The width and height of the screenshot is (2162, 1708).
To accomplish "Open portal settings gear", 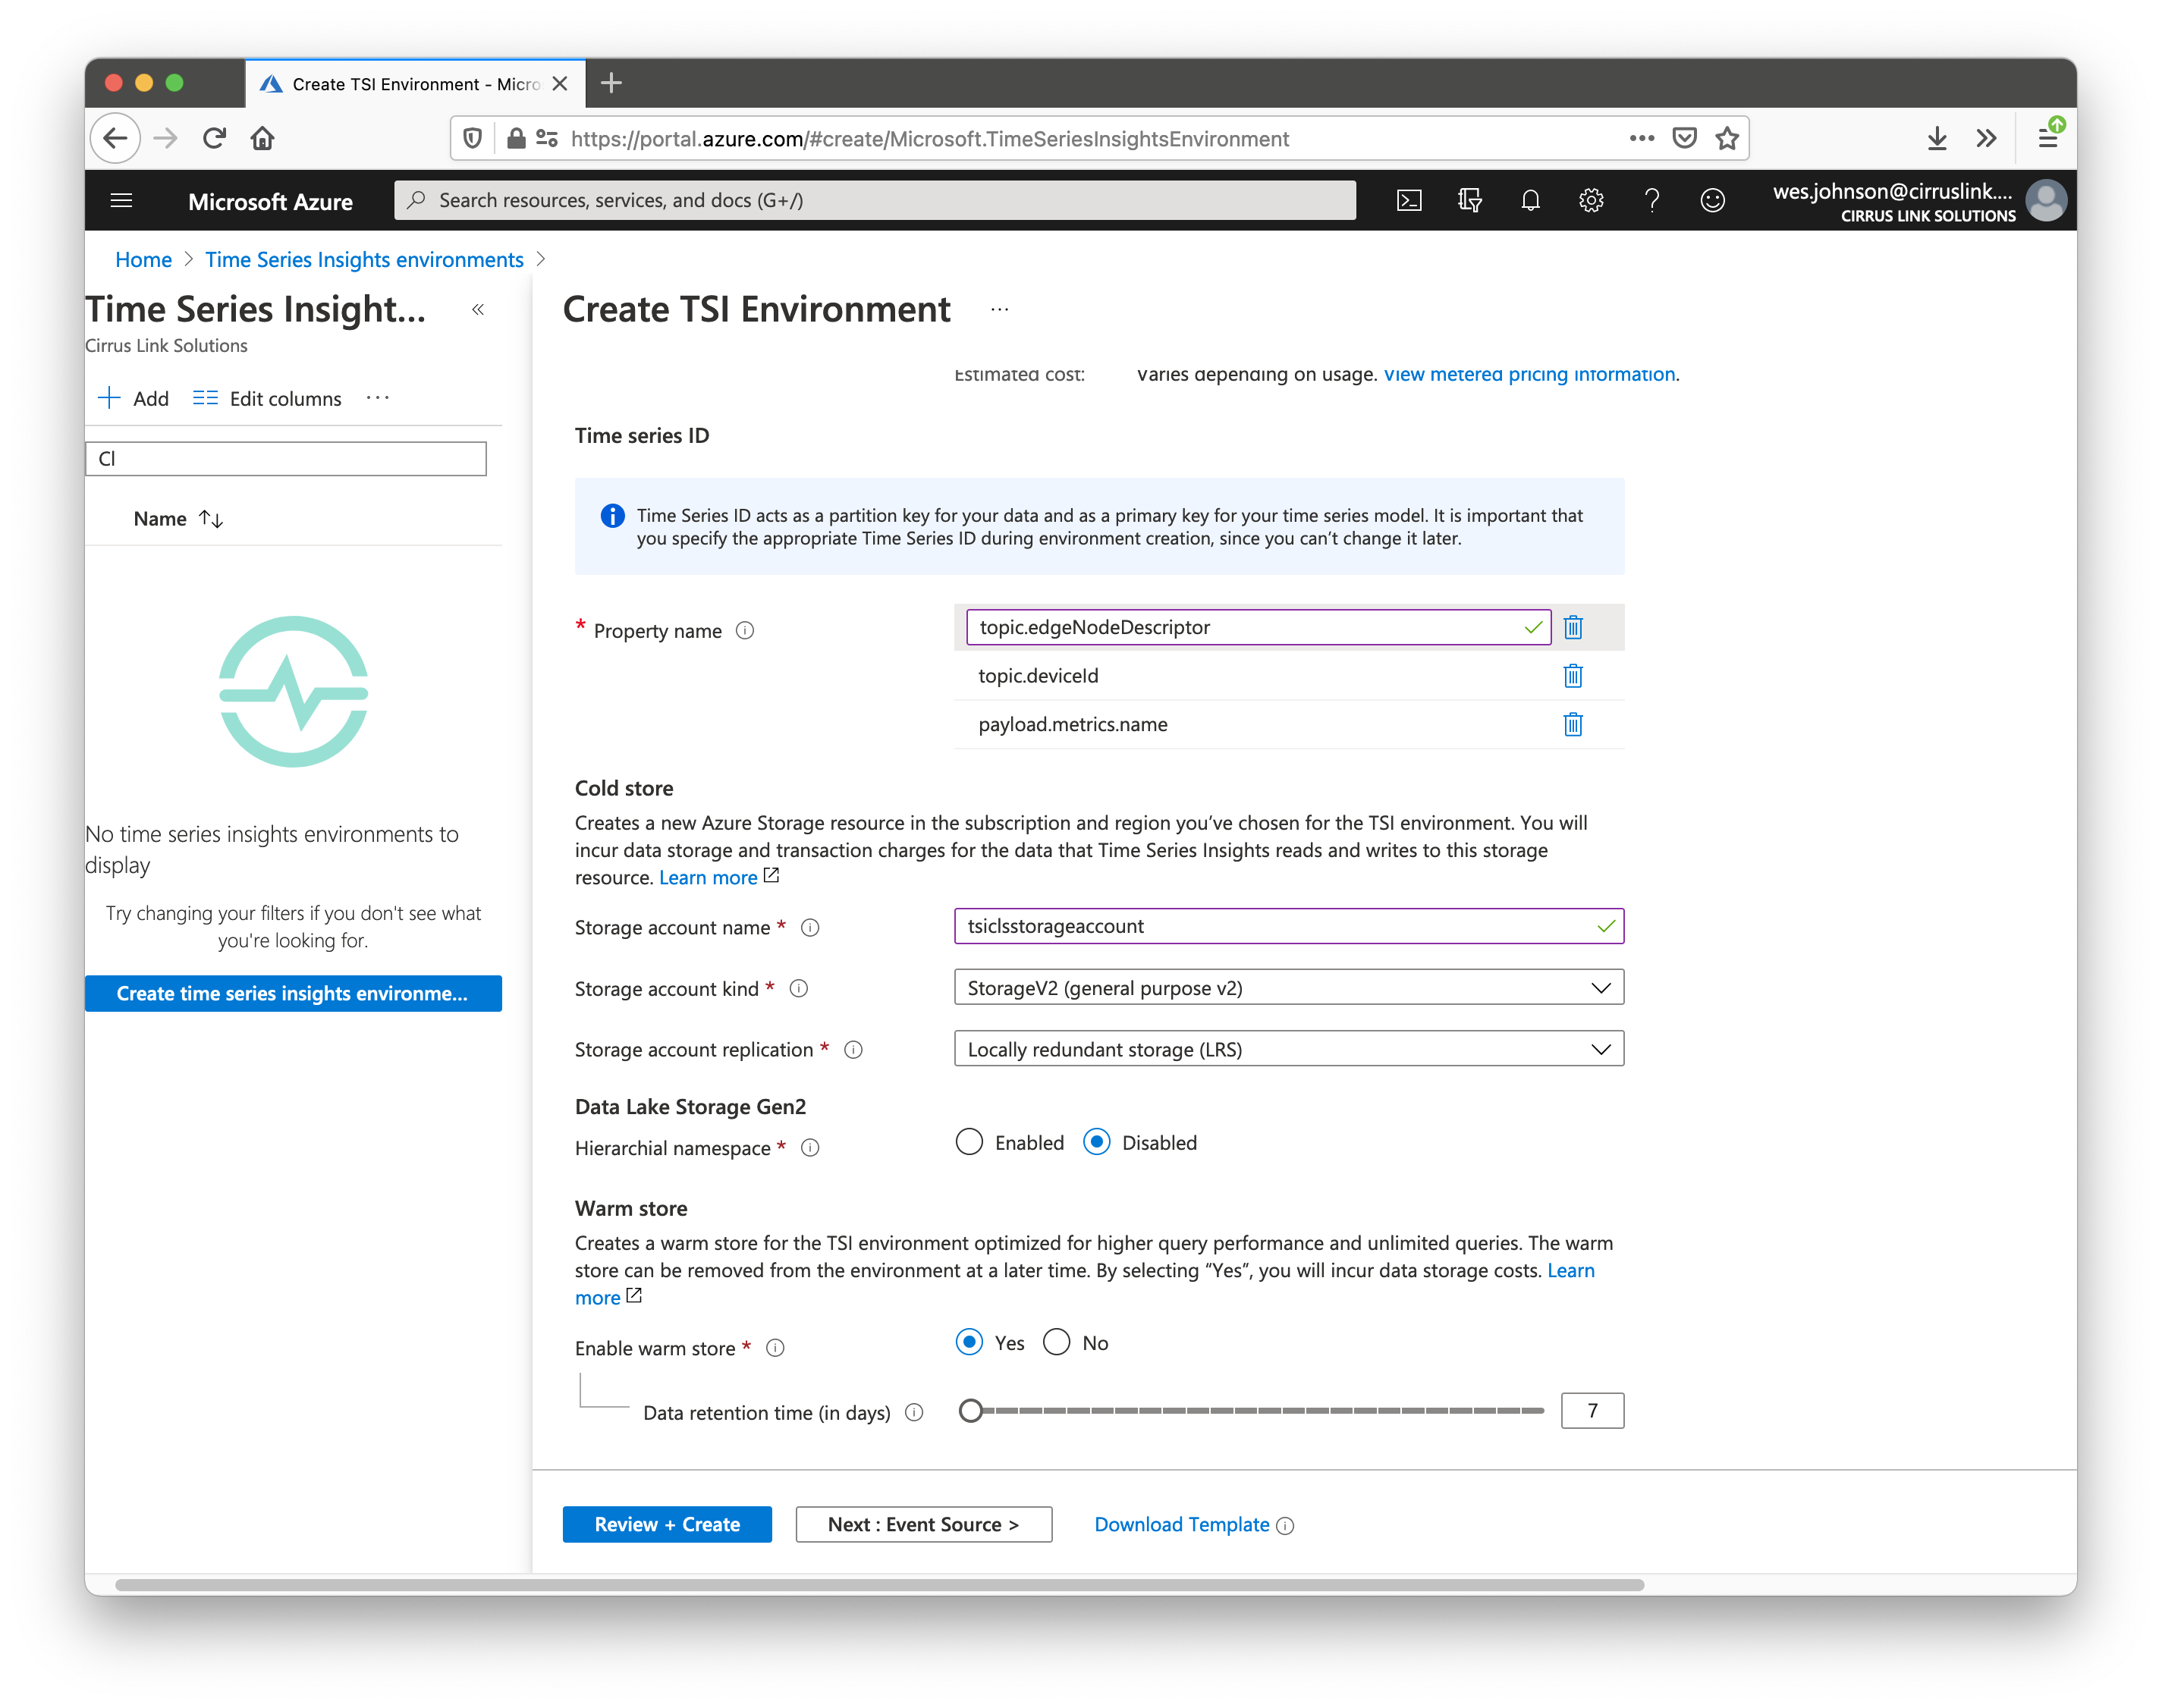I will click(x=1591, y=201).
